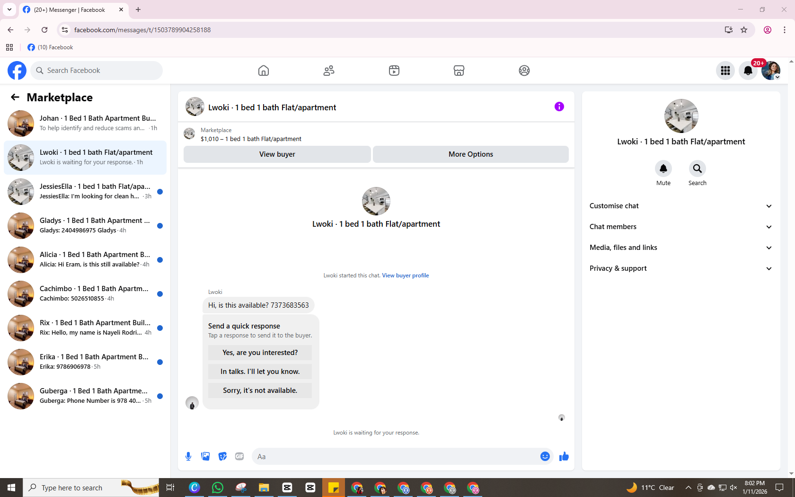Viewport: 795px width, 497px height.
Task: Go back using the Marketplace back arrow
Action: (x=15, y=97)
